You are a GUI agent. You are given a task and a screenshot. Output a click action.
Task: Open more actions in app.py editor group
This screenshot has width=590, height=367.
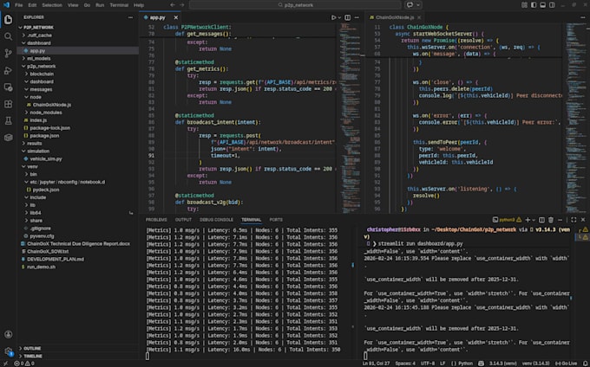click(357, 17)
